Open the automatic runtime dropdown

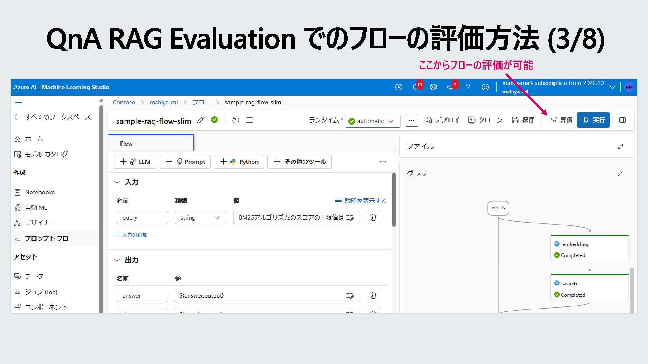pos(372,121)
